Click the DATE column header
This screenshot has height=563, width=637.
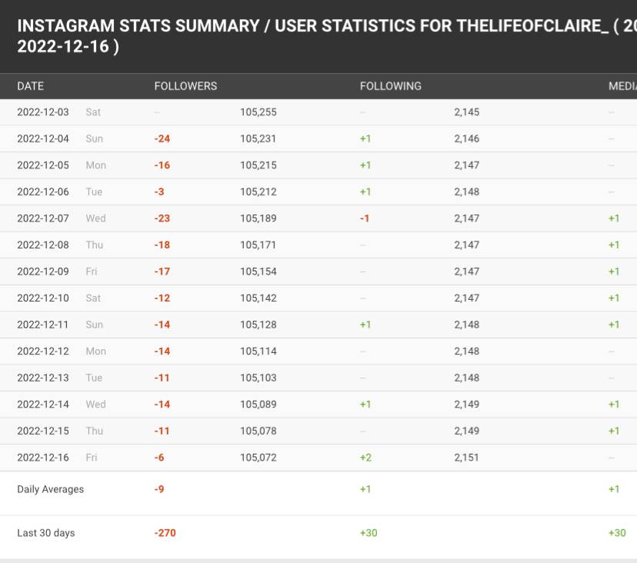click(30, 86)
